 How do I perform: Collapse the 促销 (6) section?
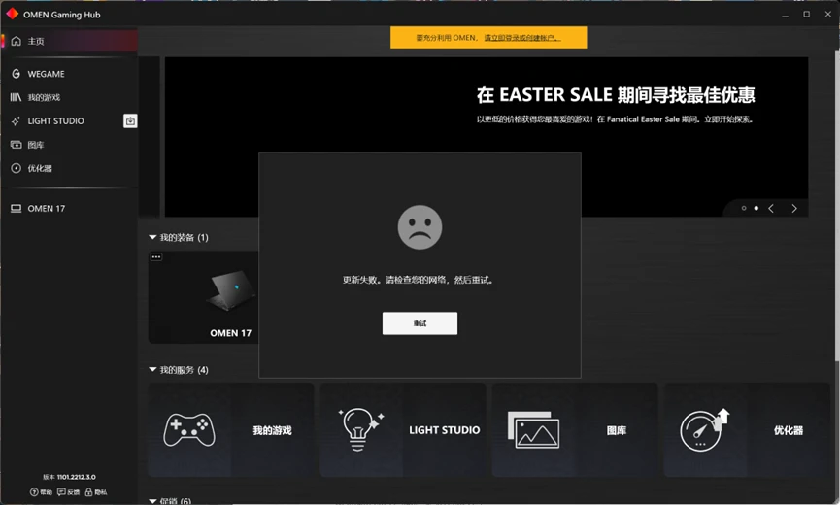[x=152, y=501]
